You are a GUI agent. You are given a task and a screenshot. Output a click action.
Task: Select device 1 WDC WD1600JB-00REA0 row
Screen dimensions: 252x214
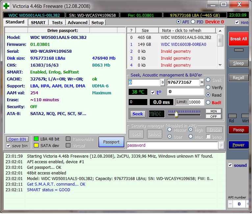172,45
